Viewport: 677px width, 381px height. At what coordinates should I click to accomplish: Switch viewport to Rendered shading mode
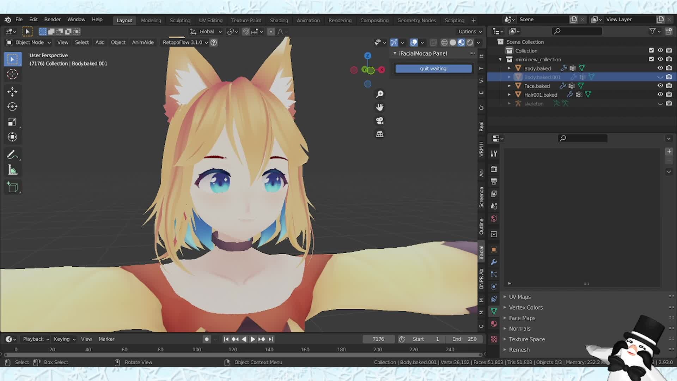[470, 42]
